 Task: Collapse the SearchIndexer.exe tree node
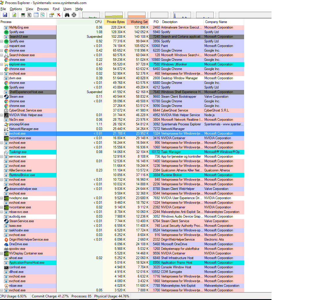click(x=2, y=55)
